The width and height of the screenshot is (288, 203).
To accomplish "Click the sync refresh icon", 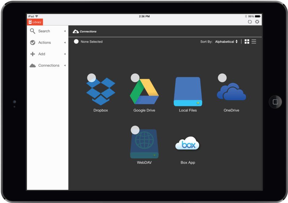I will pos(250,22).
